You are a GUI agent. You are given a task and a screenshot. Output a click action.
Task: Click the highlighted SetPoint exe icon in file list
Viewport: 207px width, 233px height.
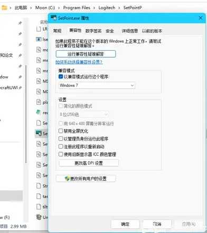tap(39, 133)
